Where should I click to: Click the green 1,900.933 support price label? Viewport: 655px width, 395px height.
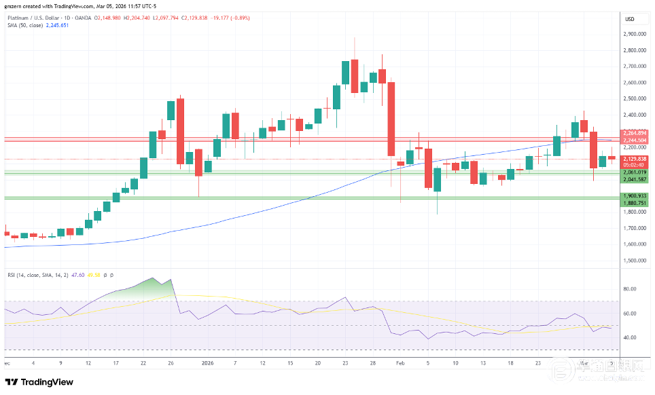(x=633, y=195)
